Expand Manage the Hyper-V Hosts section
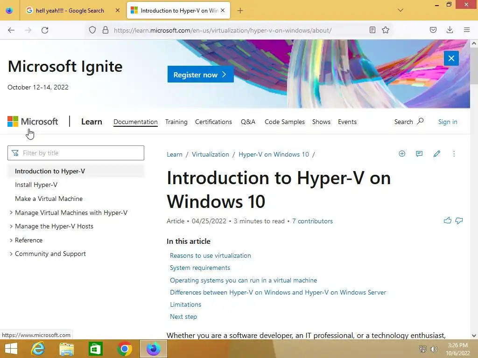Screen dimensions: 478x358 tap(11, 226)
